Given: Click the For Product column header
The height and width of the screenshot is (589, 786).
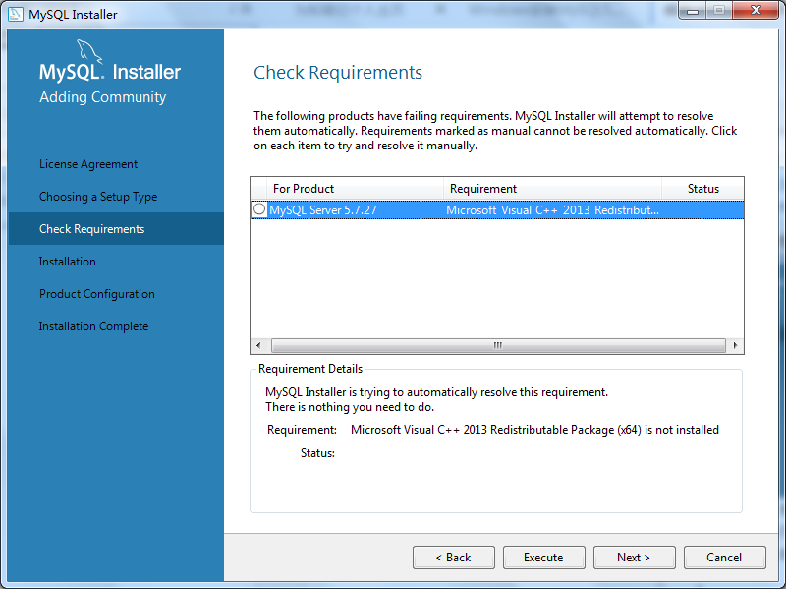Looking at the screenshot, I should pyautogui.click(x=305, y=189).
